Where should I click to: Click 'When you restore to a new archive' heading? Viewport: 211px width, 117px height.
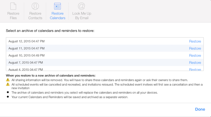pos(51,76)
